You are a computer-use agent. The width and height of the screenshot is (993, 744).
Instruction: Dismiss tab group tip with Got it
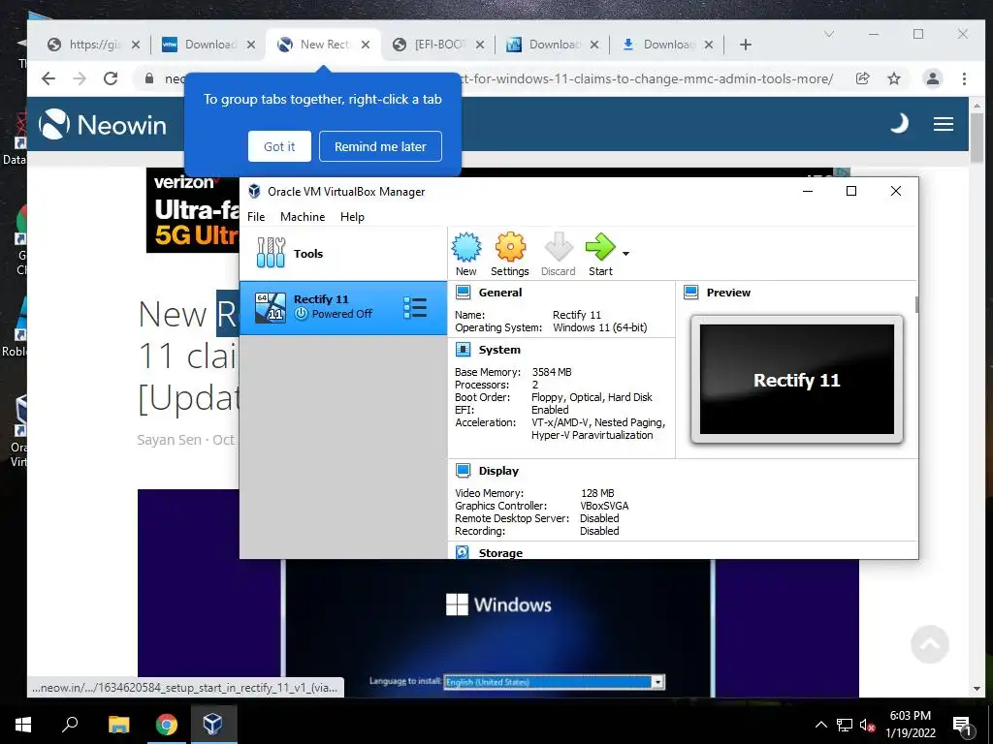click(279, 146)
